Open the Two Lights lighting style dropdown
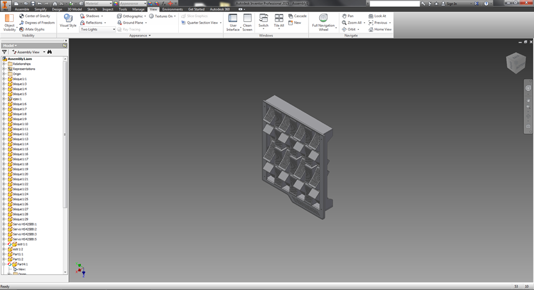 [x=97, y=29]
